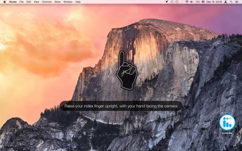Open the battery charging status menu
Screen dimensions: 242x151
tap(198, 2)
